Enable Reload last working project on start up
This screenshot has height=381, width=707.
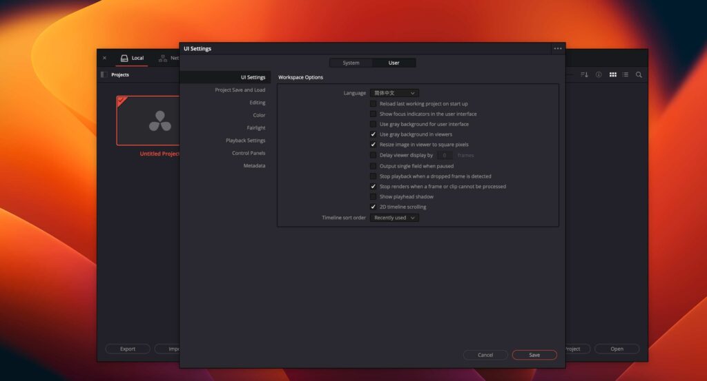click(373, 104)
